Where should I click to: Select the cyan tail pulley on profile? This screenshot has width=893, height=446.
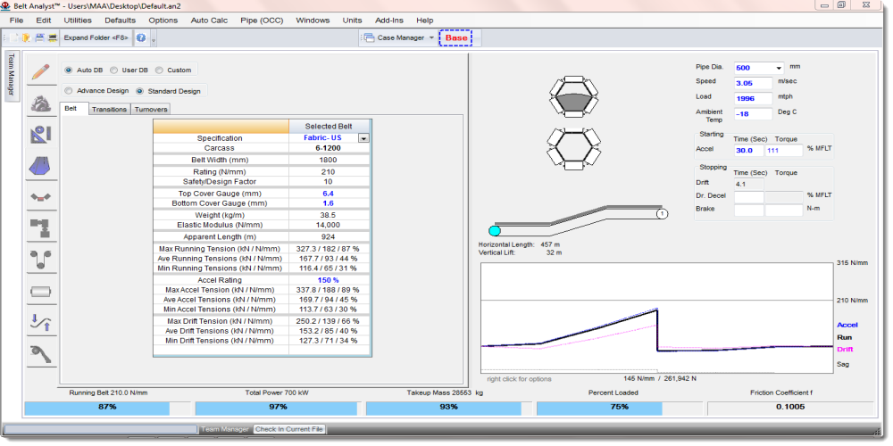tap(495, 230)
